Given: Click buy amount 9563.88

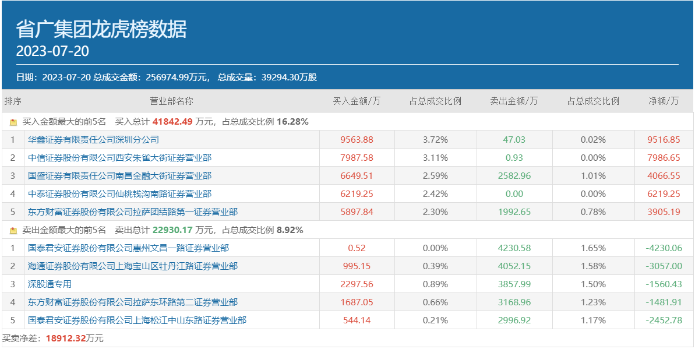Looking at the screenshot, I should coord(357,140).
